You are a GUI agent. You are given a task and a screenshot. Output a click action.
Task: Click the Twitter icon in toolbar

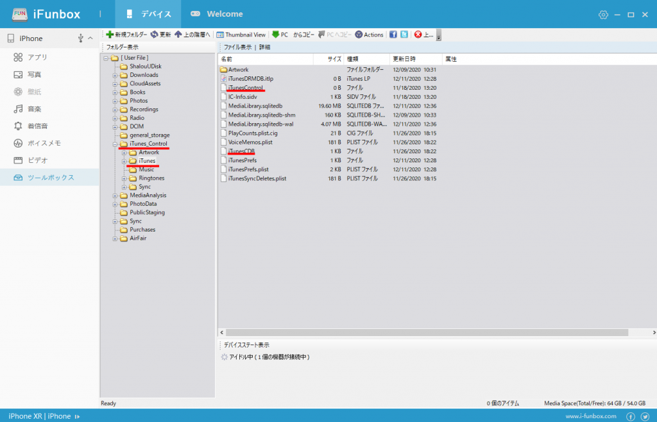404,35
